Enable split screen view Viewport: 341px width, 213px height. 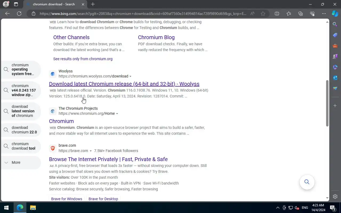click(277, 14)
